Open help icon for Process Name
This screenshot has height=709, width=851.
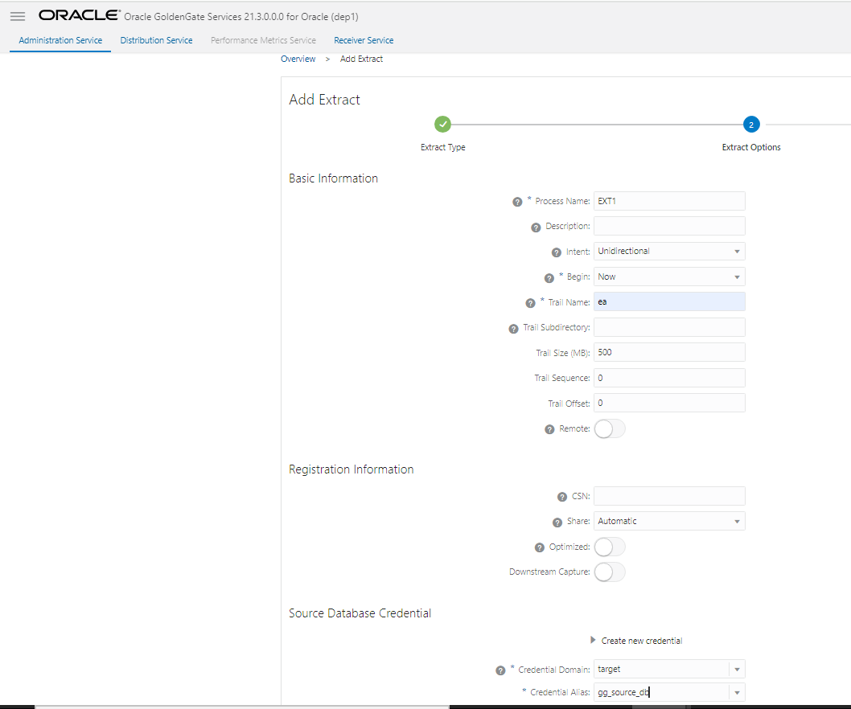tap(517, 202)
